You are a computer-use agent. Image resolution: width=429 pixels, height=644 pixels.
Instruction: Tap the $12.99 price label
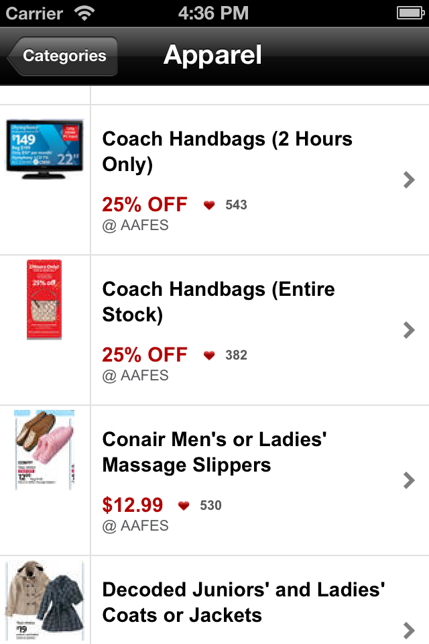[x=133, y=504]
